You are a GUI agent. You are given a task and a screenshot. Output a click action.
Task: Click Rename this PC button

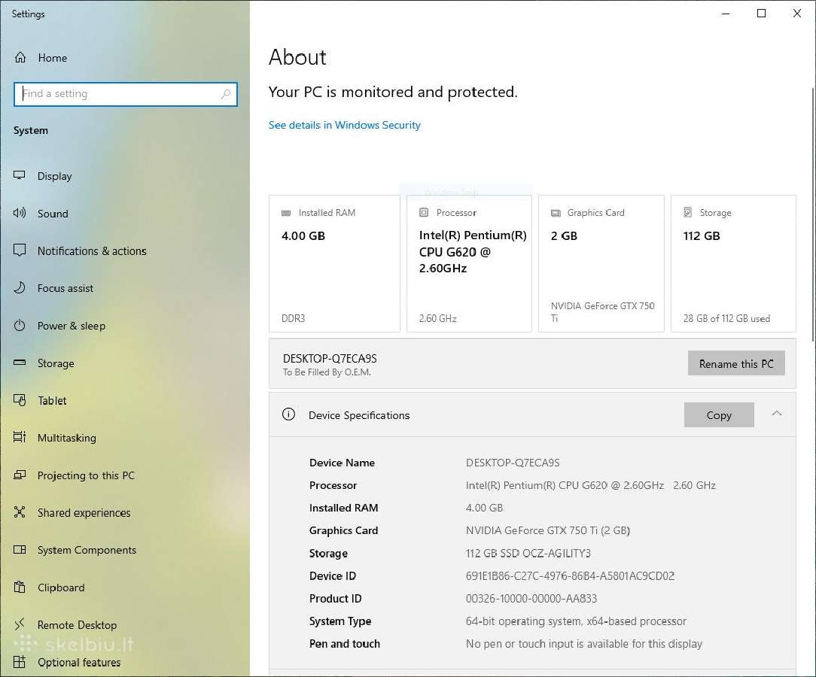(x=736, y=363)
